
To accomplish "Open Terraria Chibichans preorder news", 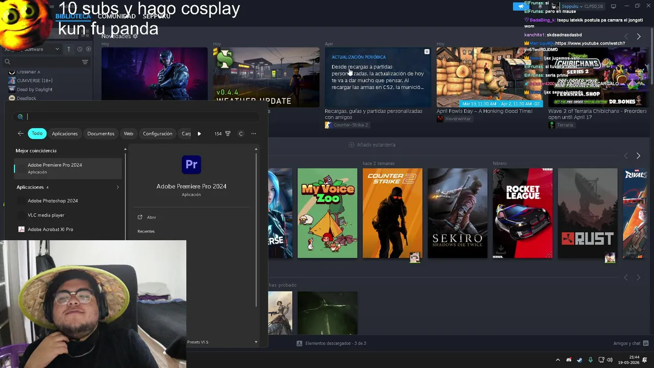I will click(598, 77).
